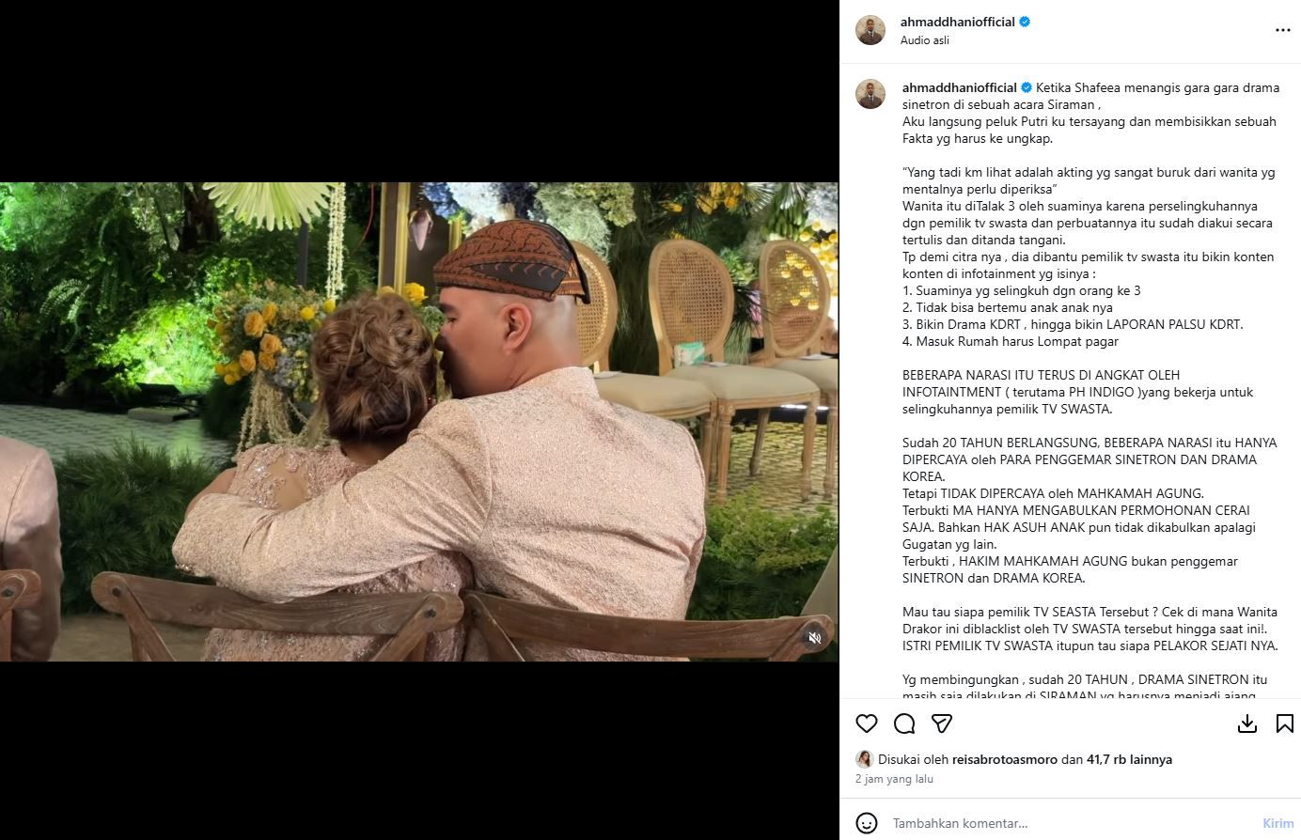1301x840 pixels.
Task: Open the three-dot more options menu
Action: (x=1283, y=30)
